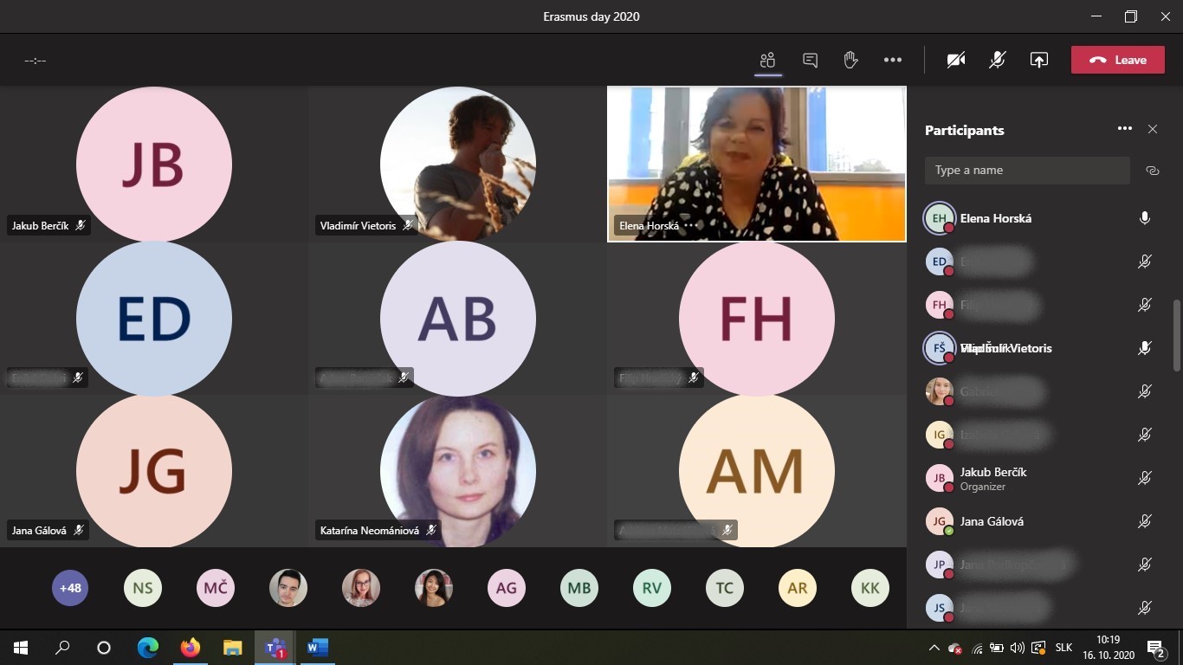
Task: Show the +48 additional participants
Action: click(x=70, y=588)
